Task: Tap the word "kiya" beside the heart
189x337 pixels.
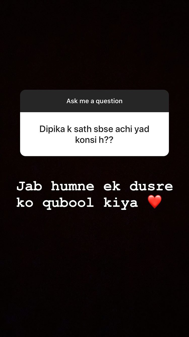Action: tap(121, 203)
